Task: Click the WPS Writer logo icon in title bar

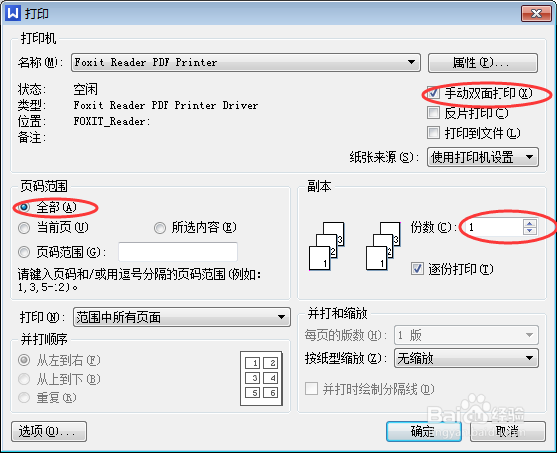Action: coord(13,13)
